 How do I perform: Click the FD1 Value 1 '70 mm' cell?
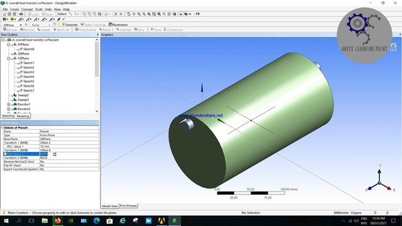[69, 146]
